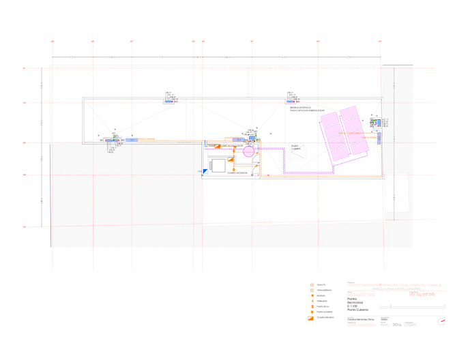Click the INSTALACIONES title text
Screen dimensions: 455x341
[x=362, y=293]
